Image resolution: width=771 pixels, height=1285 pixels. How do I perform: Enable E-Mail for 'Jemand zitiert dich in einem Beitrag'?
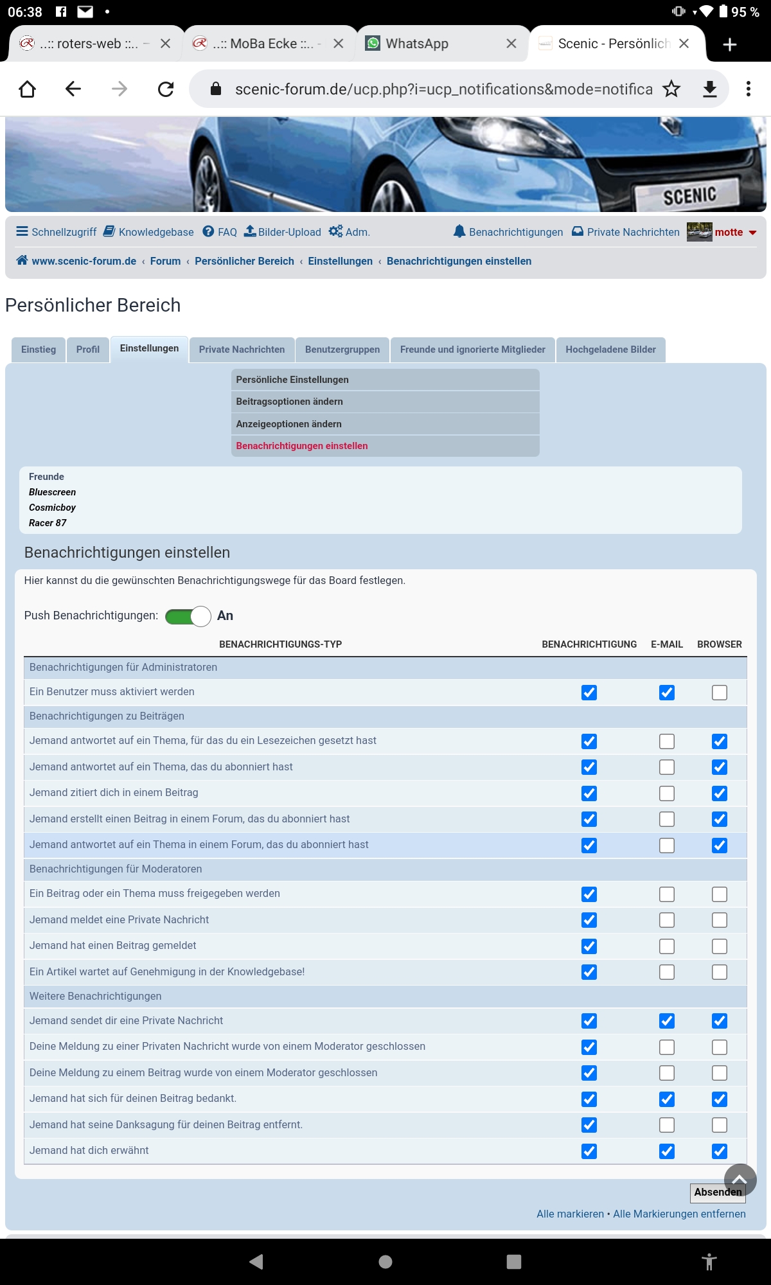click(667, 793)
